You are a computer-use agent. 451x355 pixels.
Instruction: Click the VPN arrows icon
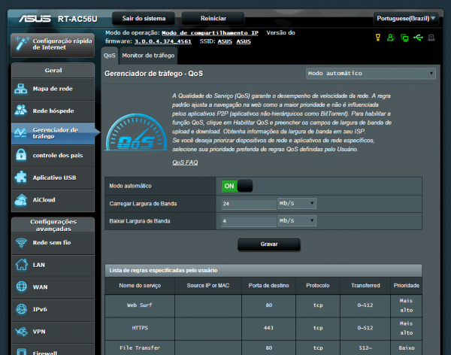[x=22, y=332]
